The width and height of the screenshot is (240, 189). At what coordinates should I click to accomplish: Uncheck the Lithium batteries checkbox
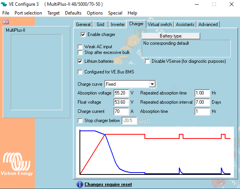[x=80, y=62]
